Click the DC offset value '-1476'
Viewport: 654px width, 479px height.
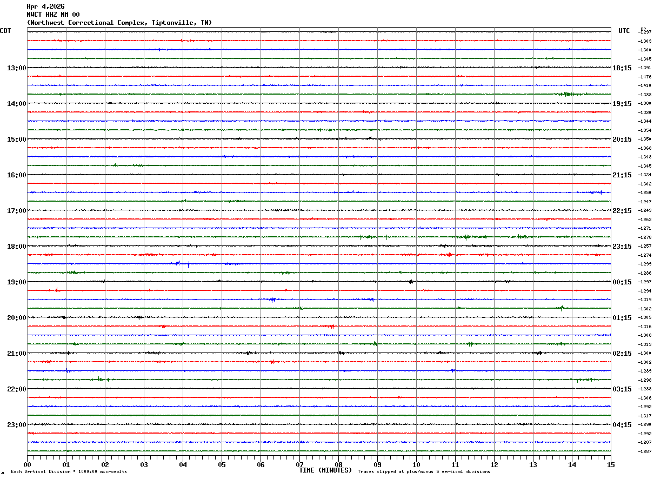pyautogui.click(x=644, y=77)
